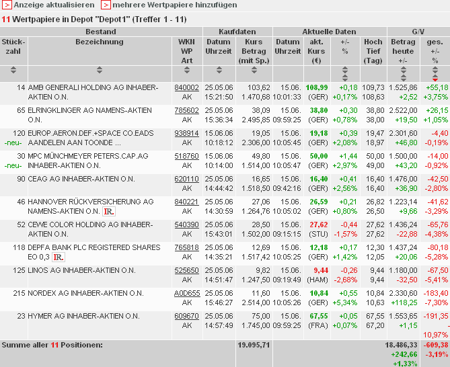Open WKN 609670 for Hymer AG
Screen dimensions: 450x367
click(186, 316)
